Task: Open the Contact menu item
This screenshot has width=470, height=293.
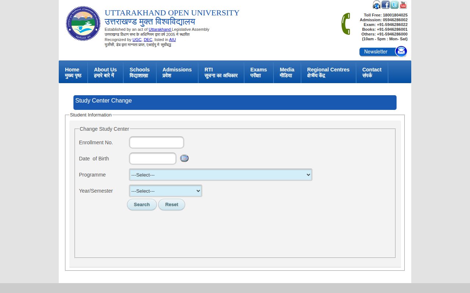Action: pos(372,73)
